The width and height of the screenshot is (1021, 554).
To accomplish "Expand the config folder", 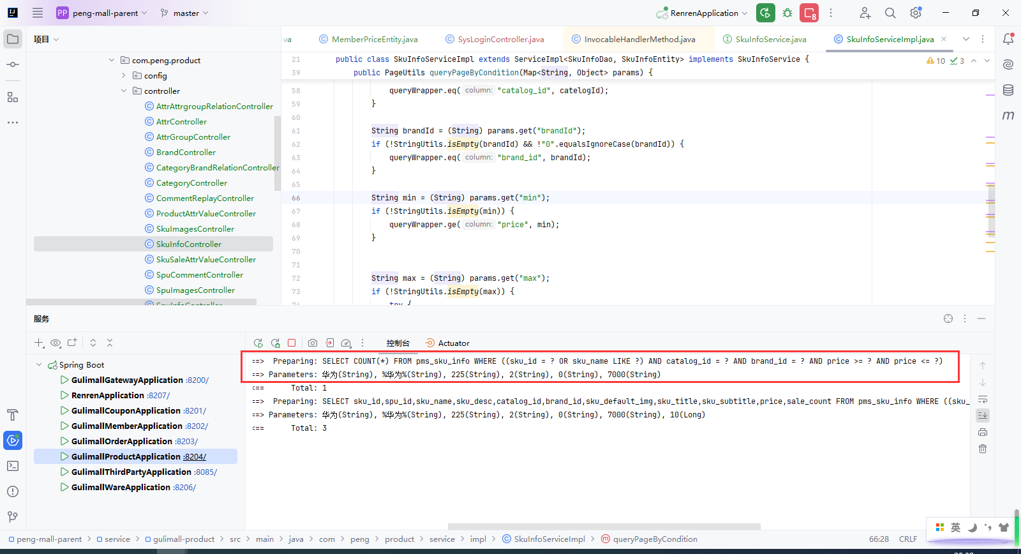I will (x=124, y=75).
